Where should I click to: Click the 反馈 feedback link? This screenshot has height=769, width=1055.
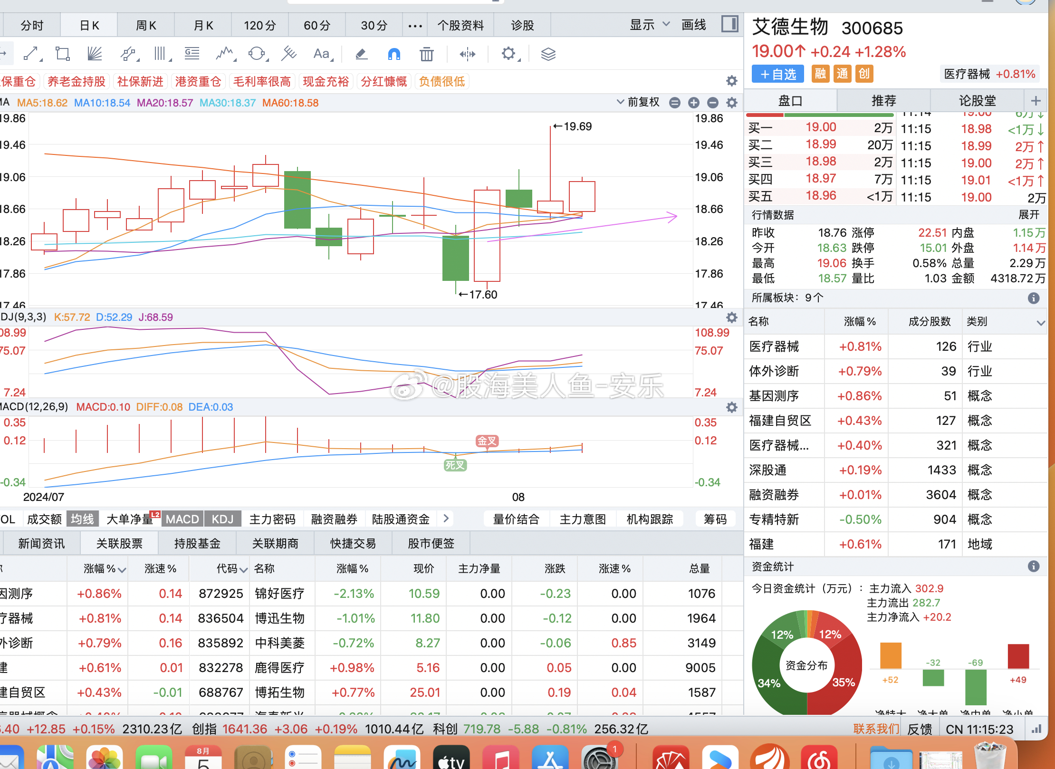(920, 729)
